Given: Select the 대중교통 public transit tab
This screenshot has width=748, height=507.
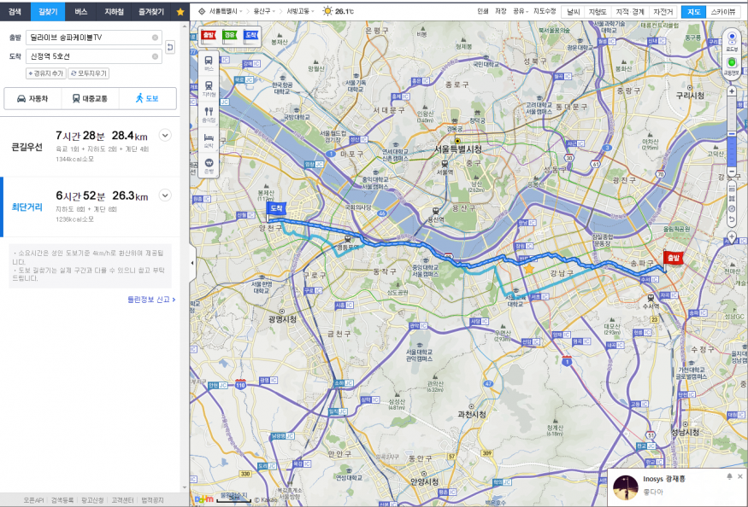Looking at the screenshot, I should 90,99.
